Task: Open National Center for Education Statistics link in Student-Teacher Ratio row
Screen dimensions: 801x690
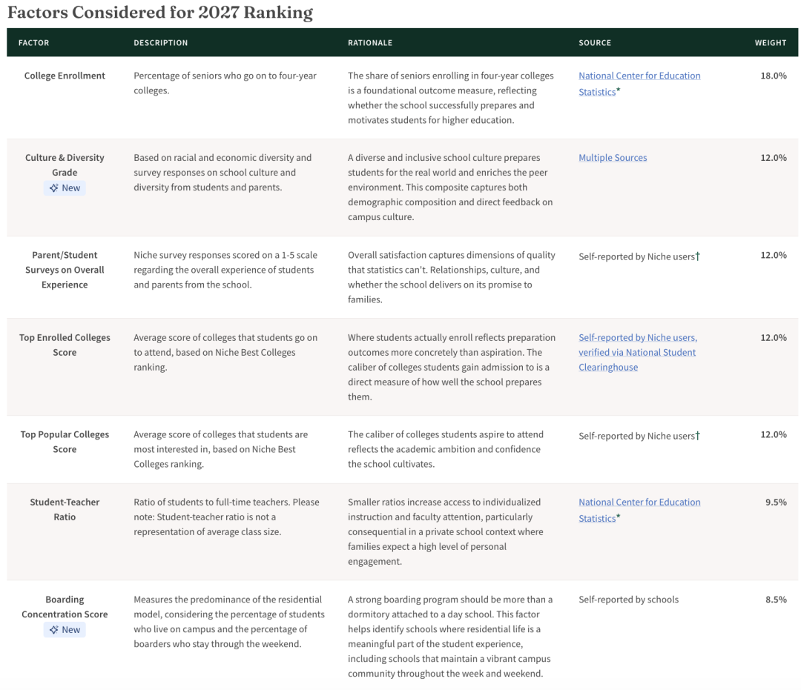Action: [x=639, y=511]
